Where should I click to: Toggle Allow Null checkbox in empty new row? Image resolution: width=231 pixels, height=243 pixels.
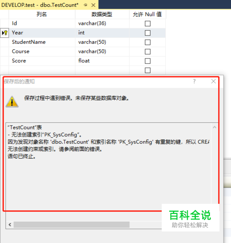[148, 71]
